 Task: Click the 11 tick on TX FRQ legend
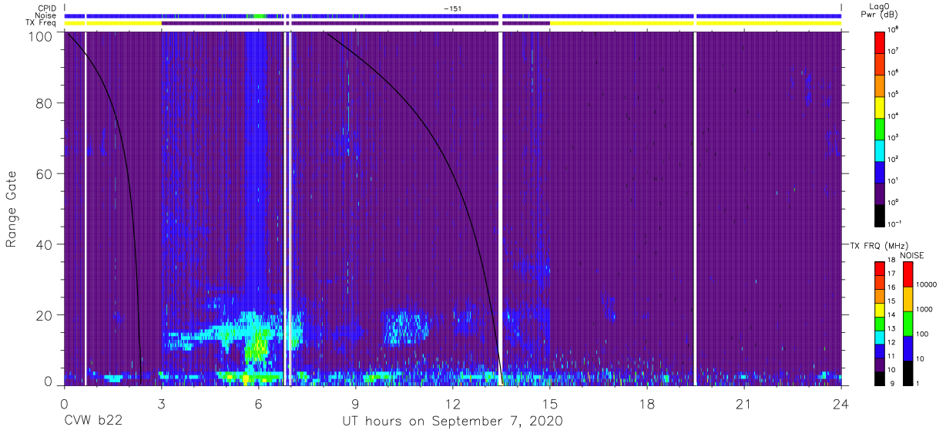pyautogui.click(x=893, y=356)
